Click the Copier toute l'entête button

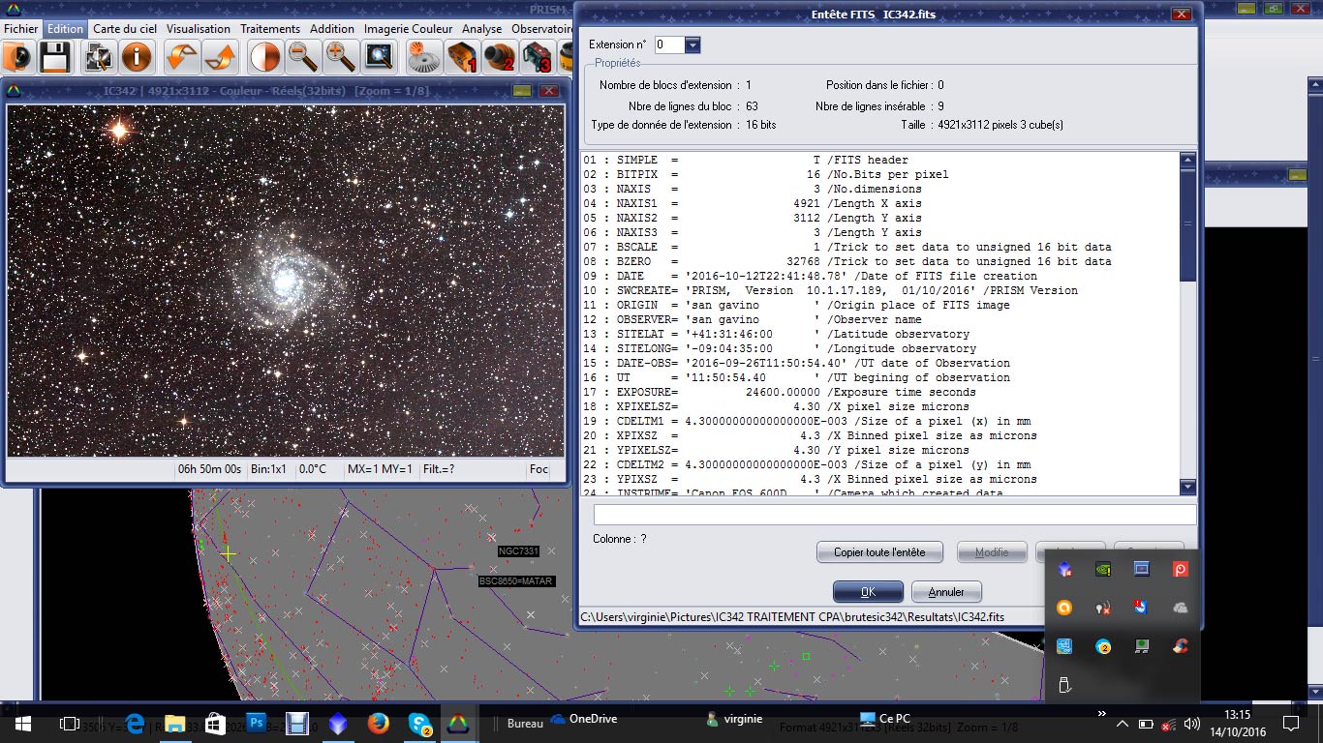point(879,552)
